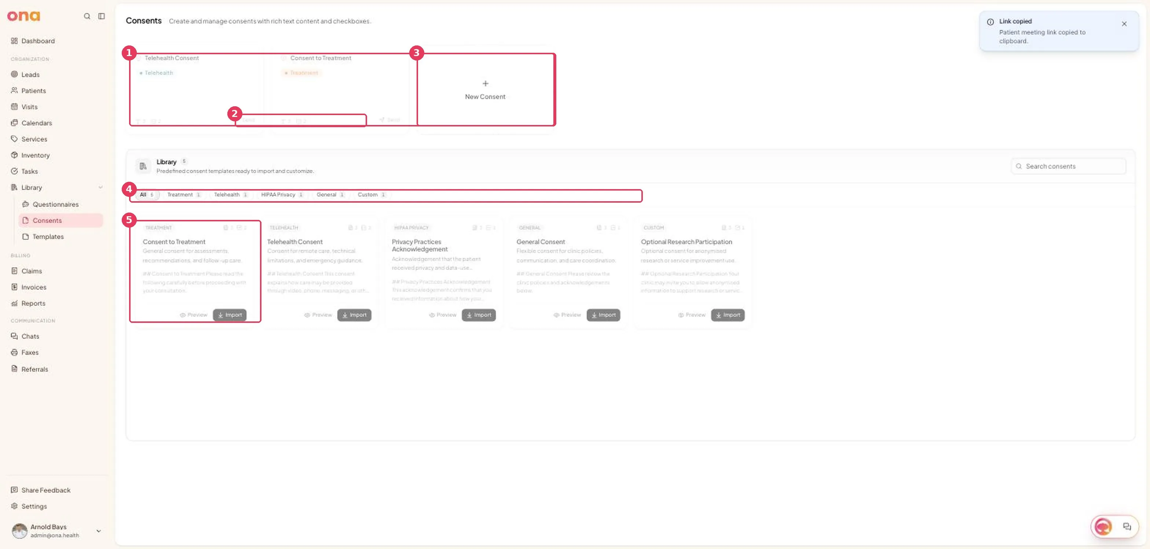1150x549 pixels.
Task: Preview Optional Research Participation template
Action: (x=692, y=315)
